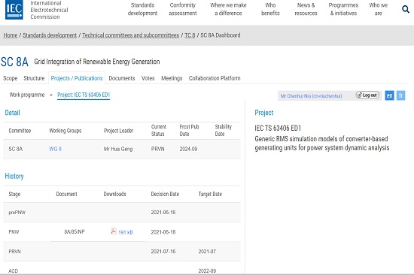Click the IEC logo icon
The height and width of the screenshot is (275, 414).
coord(14,10)
